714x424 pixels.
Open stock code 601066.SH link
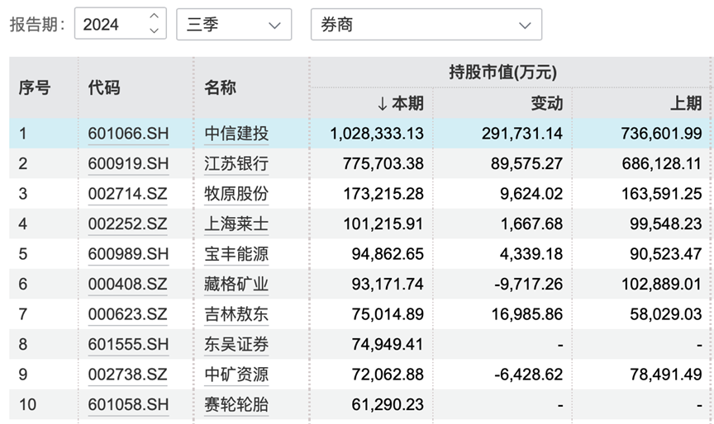coord(128,134)
